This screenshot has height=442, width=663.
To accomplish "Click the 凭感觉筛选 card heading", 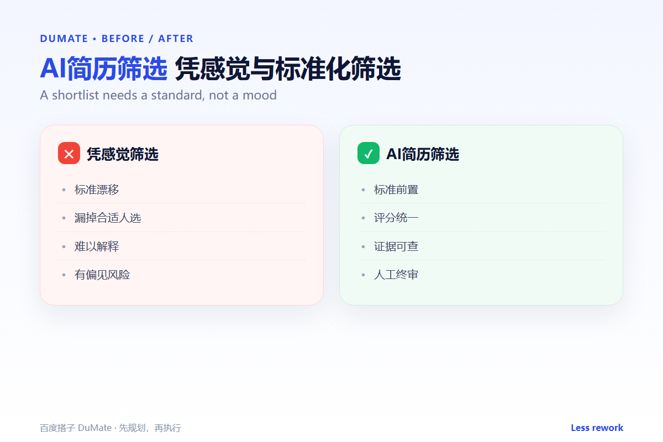I will click(x=123, y=154).
